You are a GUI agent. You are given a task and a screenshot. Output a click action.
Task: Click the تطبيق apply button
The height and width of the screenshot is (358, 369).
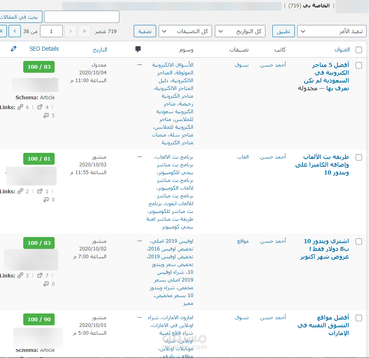click(x=283, y=31)
